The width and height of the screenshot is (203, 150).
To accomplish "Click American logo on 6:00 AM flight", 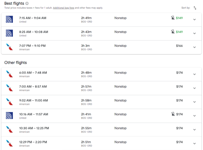I will coord(9,74).
